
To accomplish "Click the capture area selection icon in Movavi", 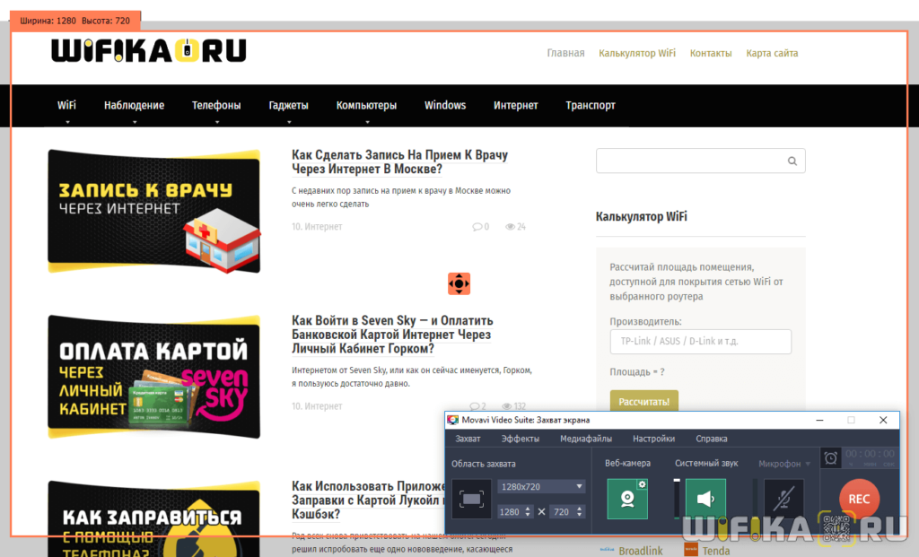I will click(x=471, y=499).
